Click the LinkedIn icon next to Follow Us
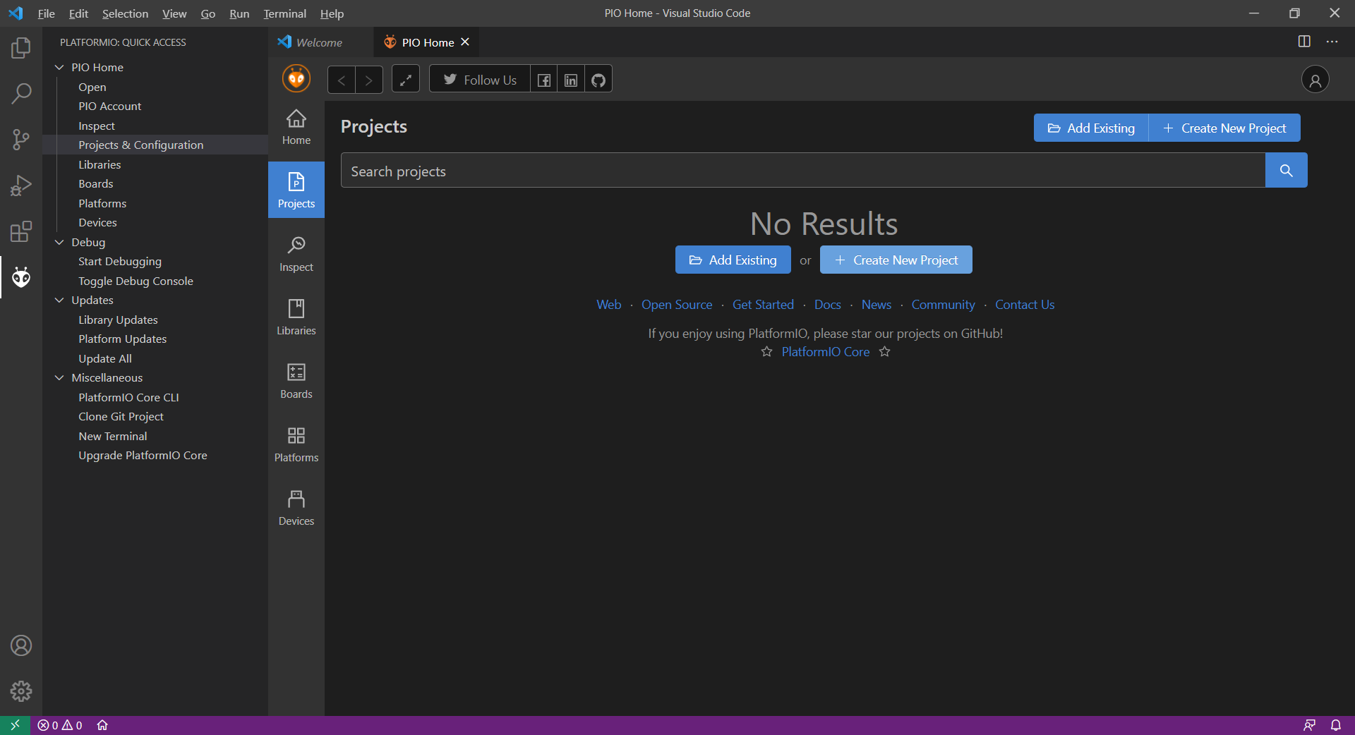The image size is (1355, 735). click(570, 79)
